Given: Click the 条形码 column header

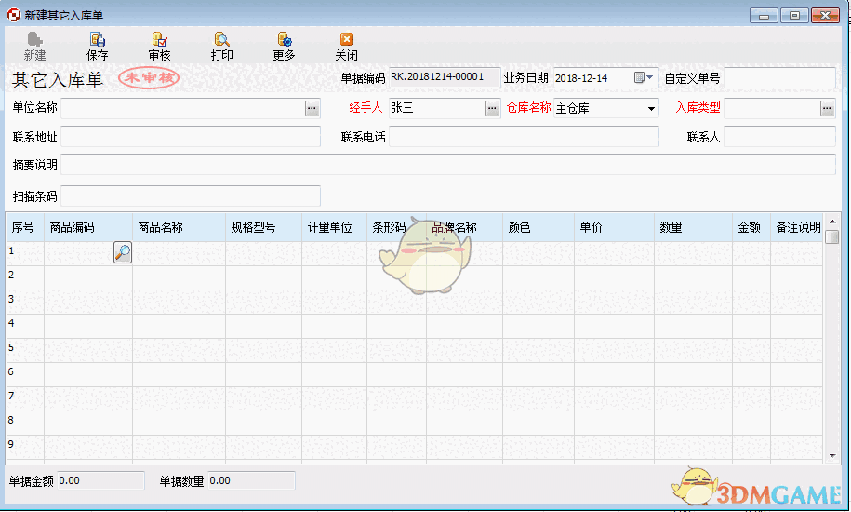Looking at the screenshot, I should pos(397,227).
